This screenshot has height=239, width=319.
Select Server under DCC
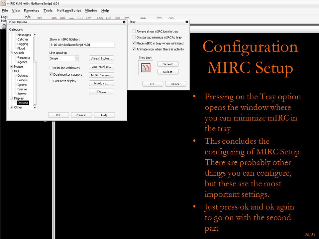coord(22,94)
